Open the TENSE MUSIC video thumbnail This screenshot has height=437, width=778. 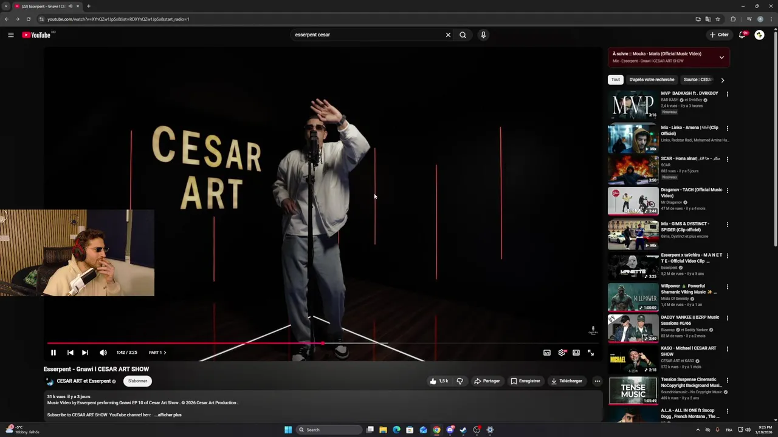[633, 390]
